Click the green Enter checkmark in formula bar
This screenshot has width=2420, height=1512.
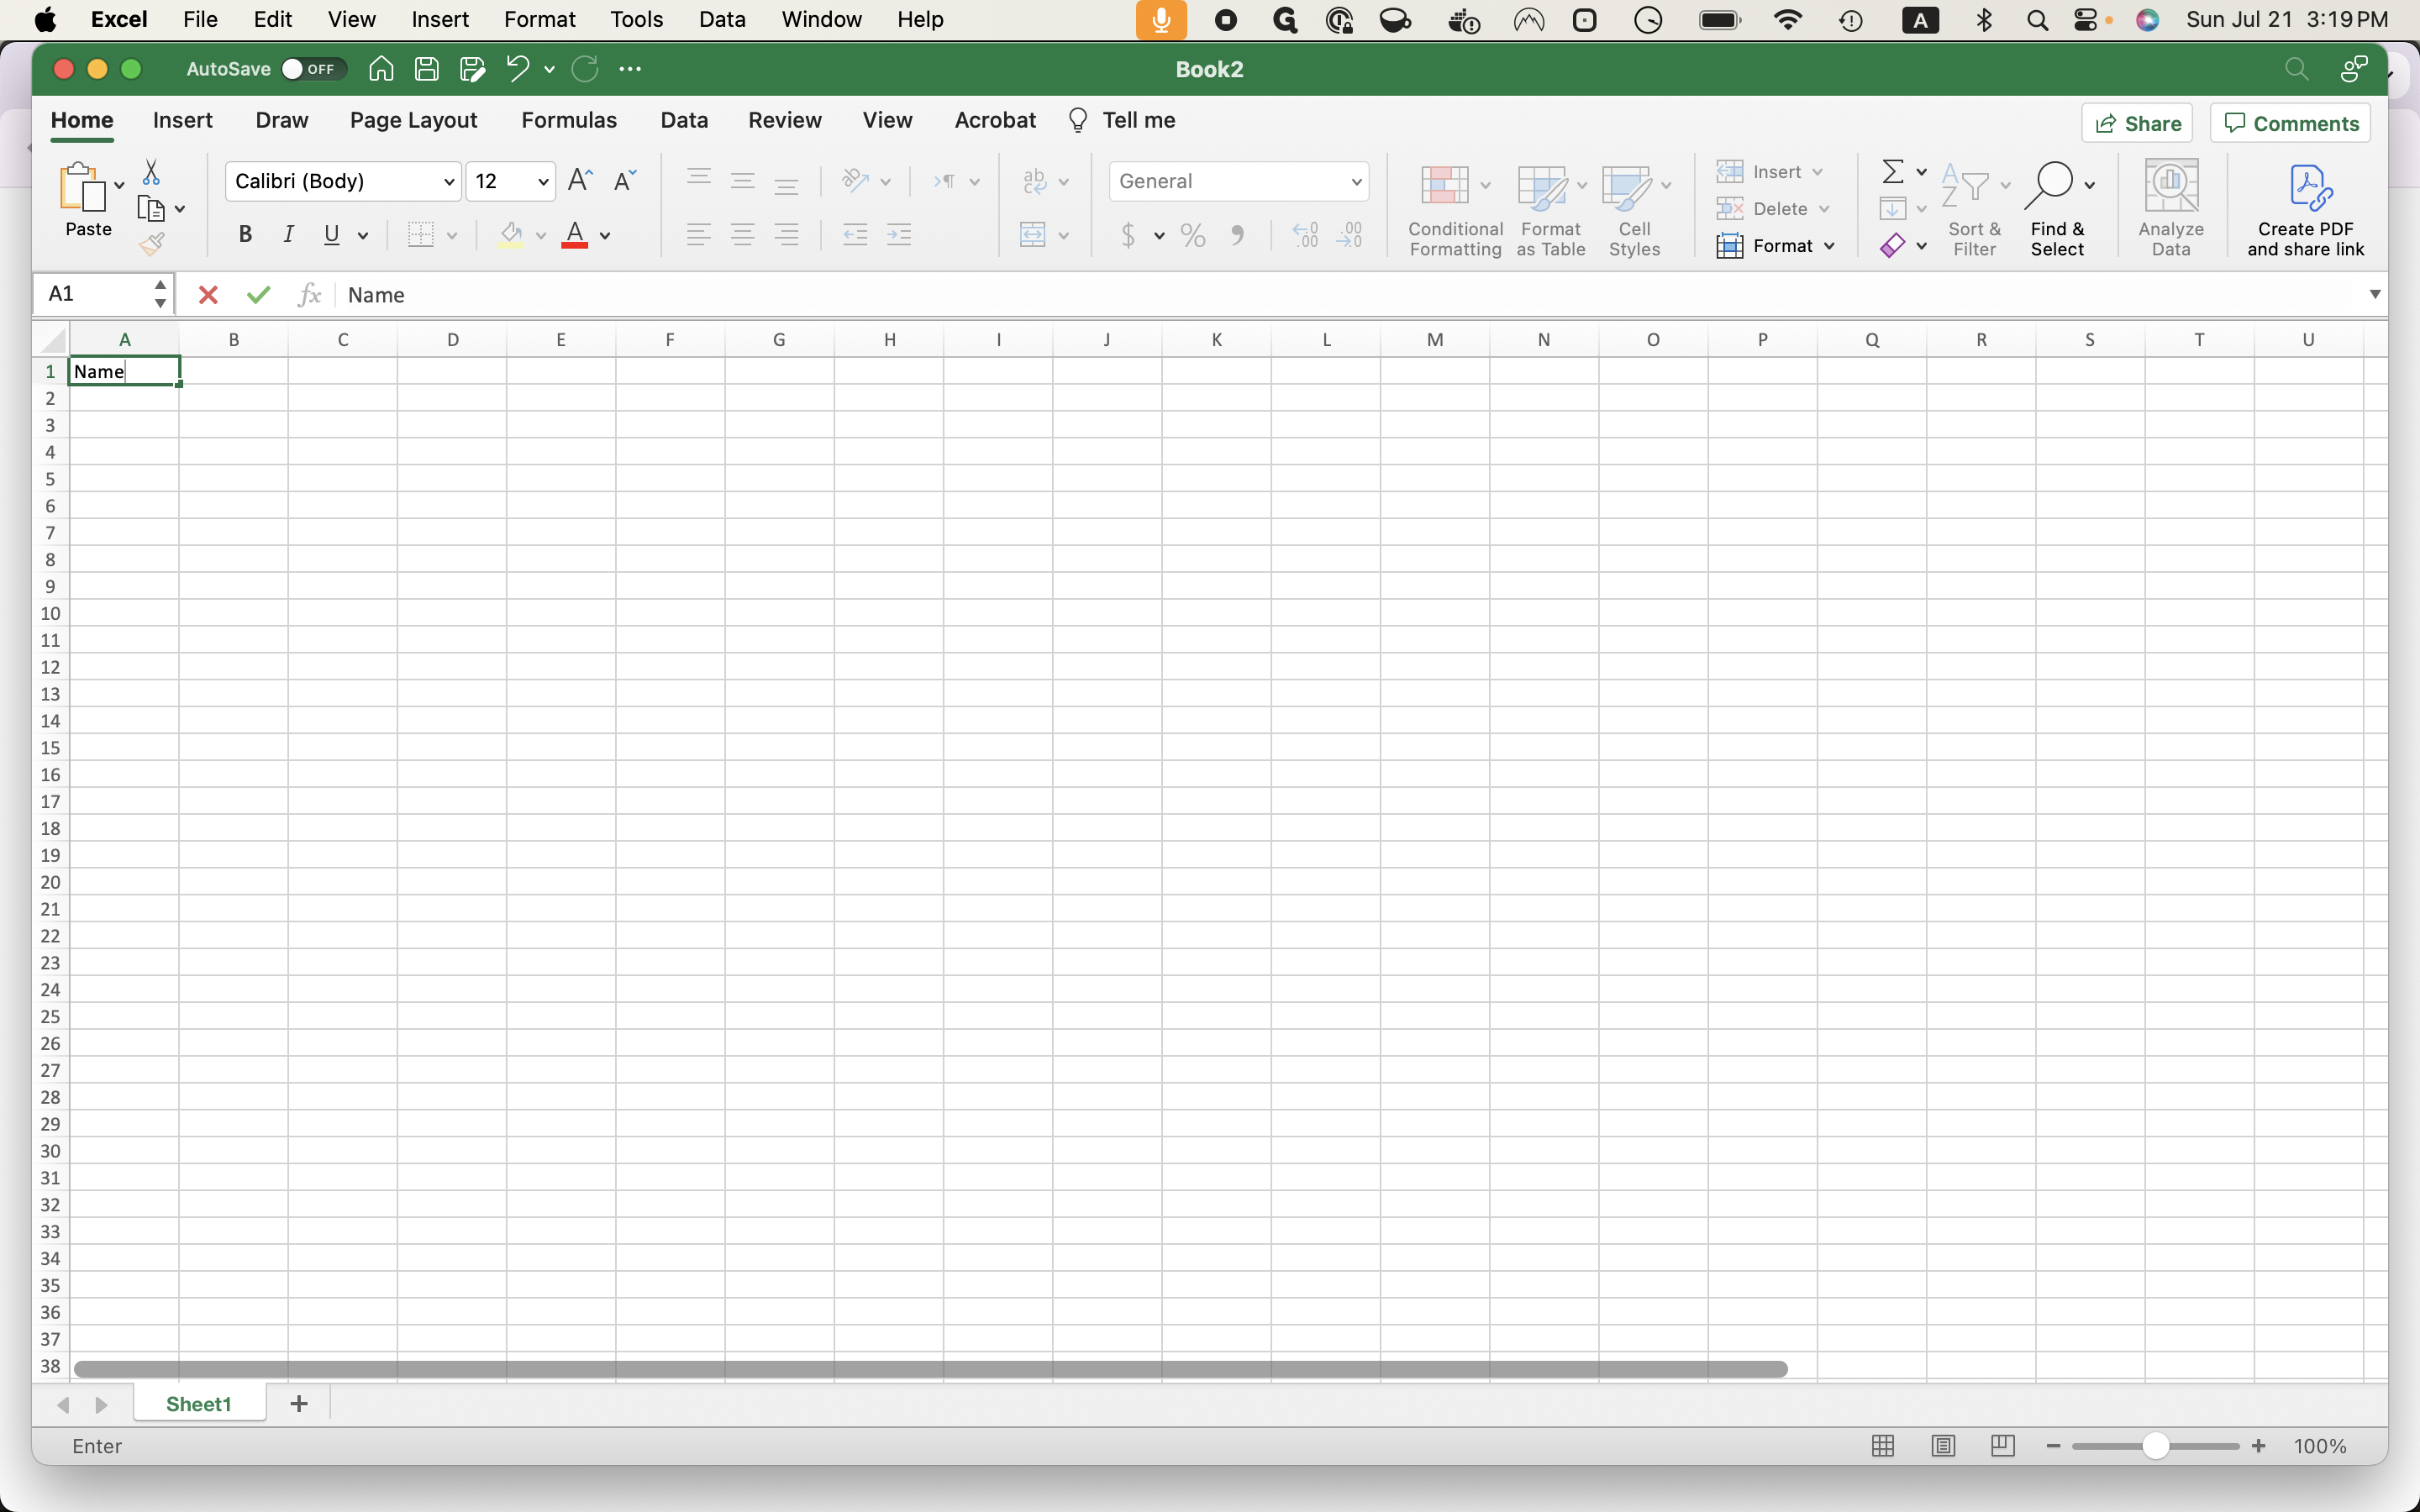(259, 295)
